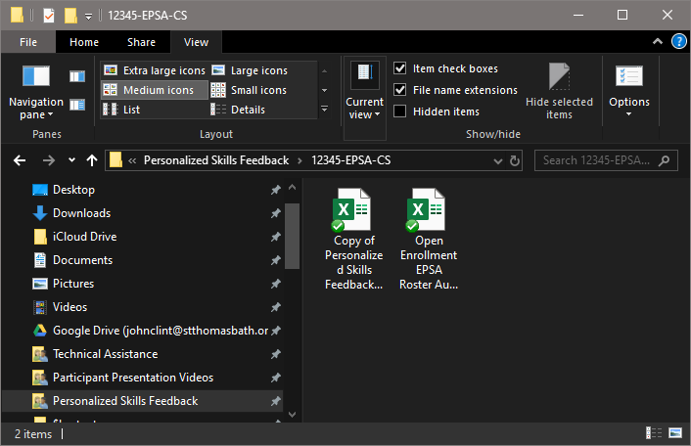Click navigation pane scroll up arrow

coord(292,188)
